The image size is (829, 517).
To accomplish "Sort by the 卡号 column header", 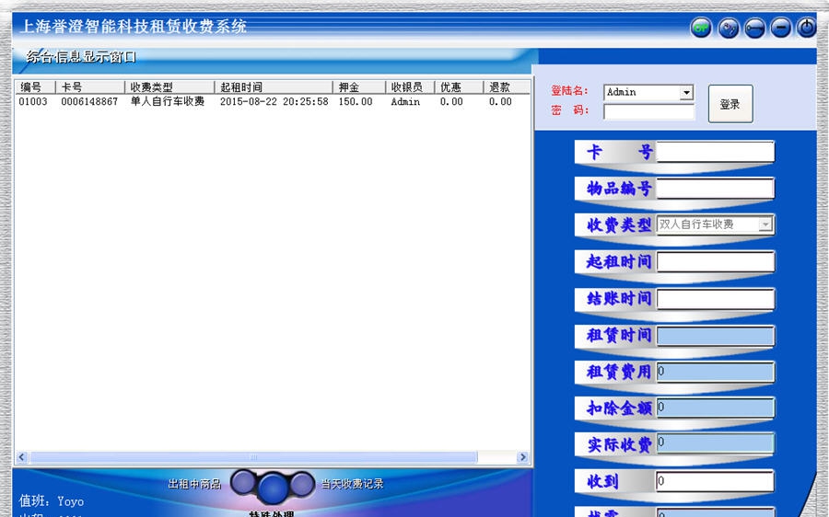I will 90,87.
